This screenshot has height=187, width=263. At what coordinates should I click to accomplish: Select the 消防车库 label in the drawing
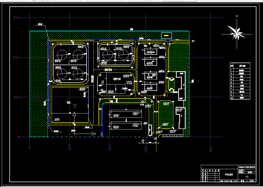tap(117, 79)
